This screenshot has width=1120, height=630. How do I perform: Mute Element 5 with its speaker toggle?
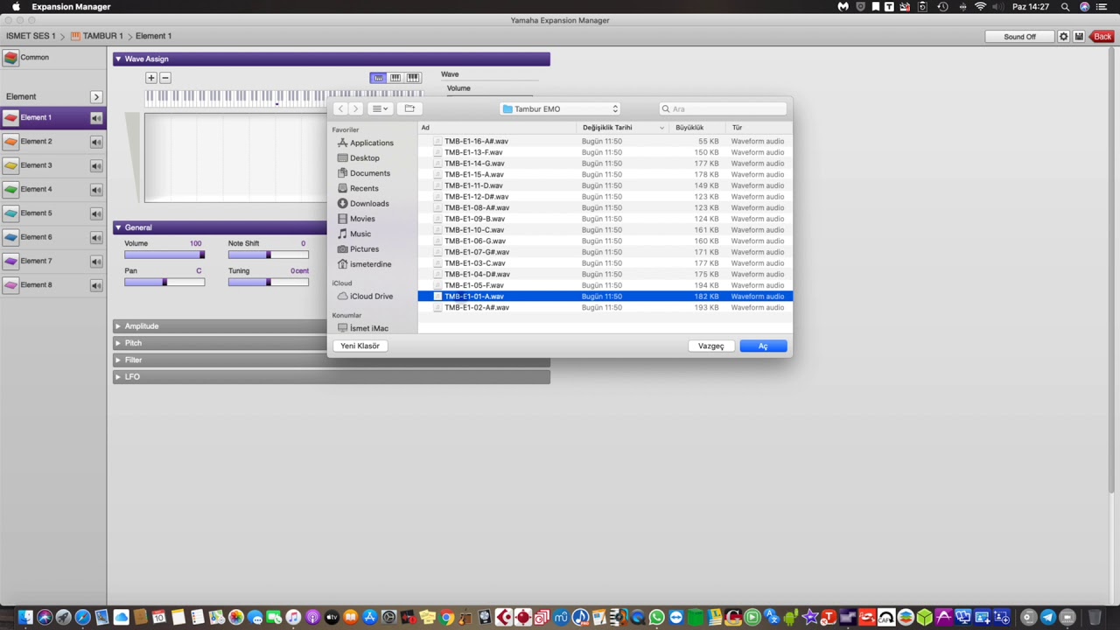(96, 213)
